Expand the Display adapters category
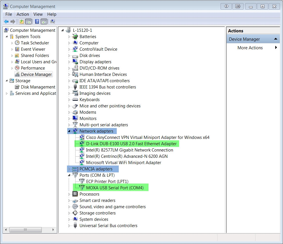Viewport: 283px width, 244px height. point(69,62)
